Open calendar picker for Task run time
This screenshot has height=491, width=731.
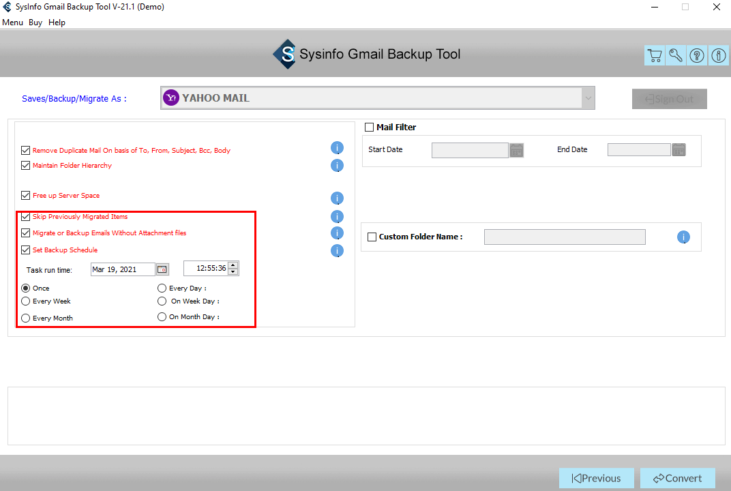[x=162, y=269]
